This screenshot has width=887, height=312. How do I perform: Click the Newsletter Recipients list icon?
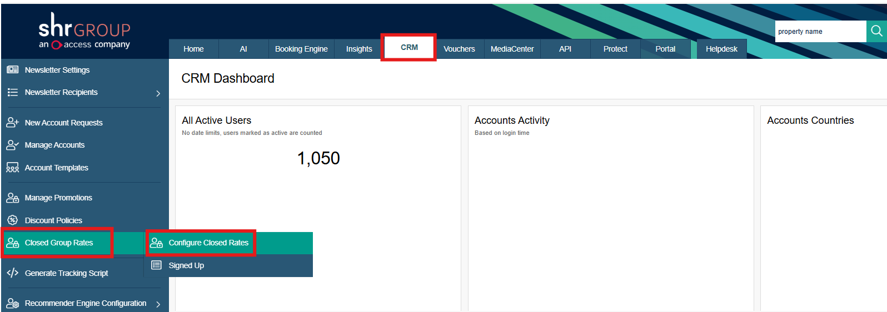(x=12, y=92)
